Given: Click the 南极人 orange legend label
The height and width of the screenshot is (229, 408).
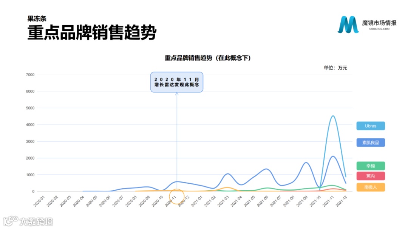Looking at the screenshot, I should point(371,187).
